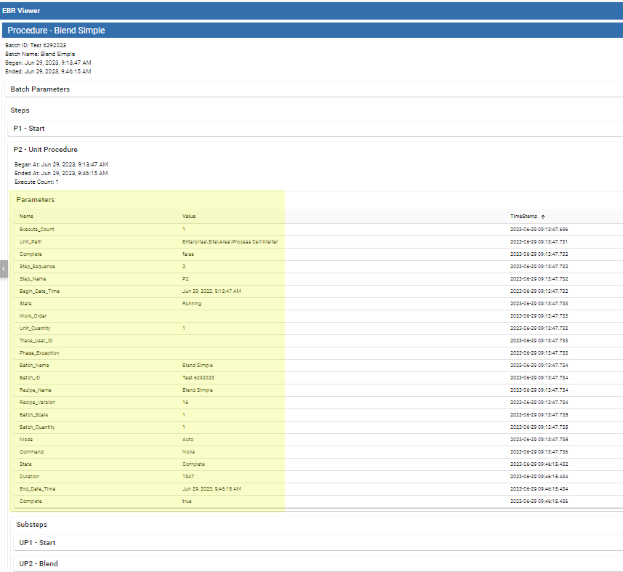Click the TimeStamp column header
Viewport: 623px width, 572px height.
pyautogui.click(x=523, y=217)
